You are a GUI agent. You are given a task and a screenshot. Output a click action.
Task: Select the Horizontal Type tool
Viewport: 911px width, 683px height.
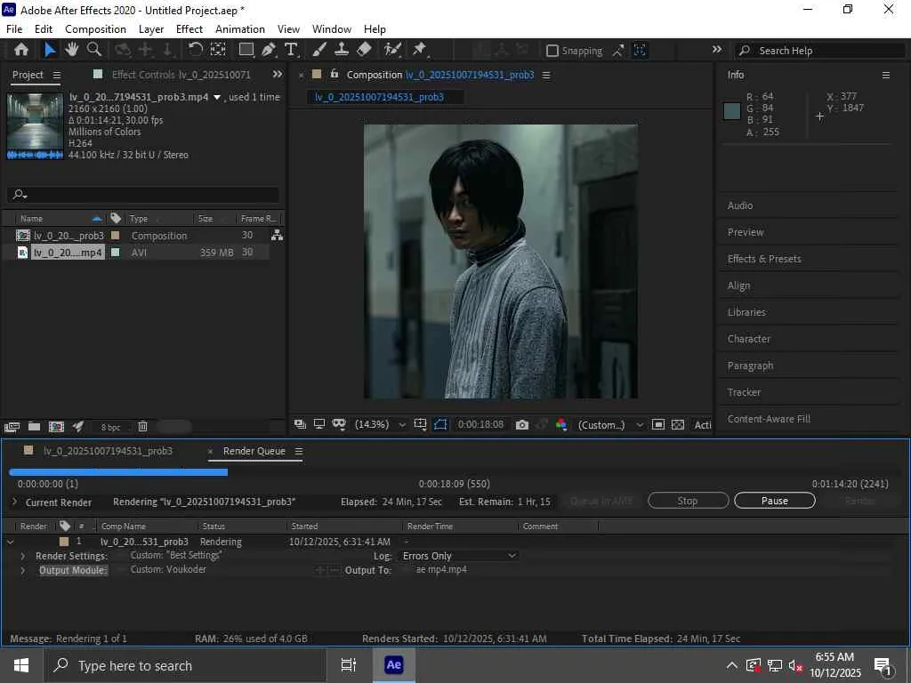click(291, 50)
